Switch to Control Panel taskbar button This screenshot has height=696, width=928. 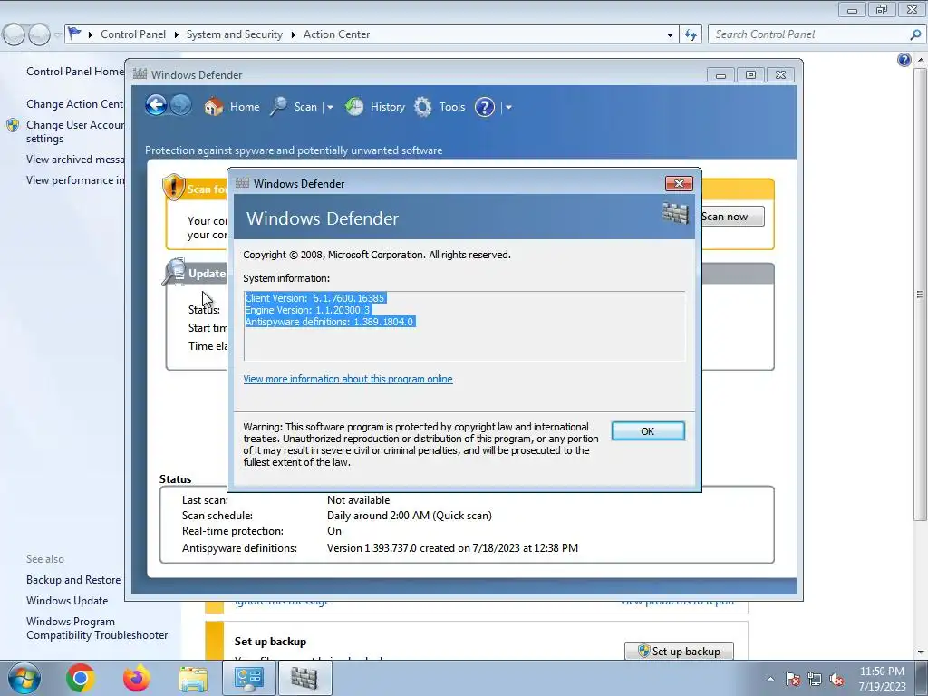248,678
